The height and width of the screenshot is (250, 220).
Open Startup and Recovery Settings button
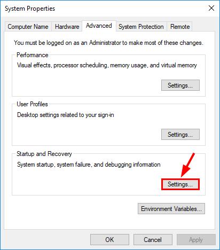coord(180,184)
